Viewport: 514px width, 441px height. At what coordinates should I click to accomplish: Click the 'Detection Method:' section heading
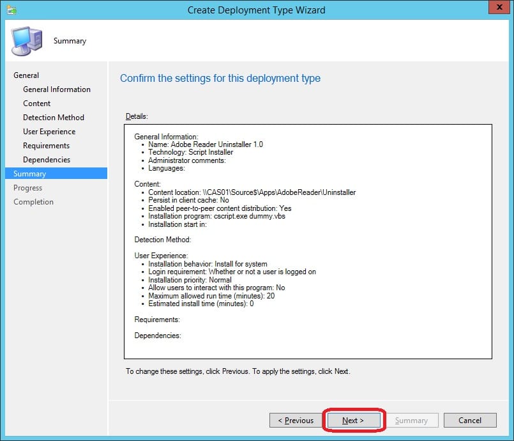tap(163, 240)
